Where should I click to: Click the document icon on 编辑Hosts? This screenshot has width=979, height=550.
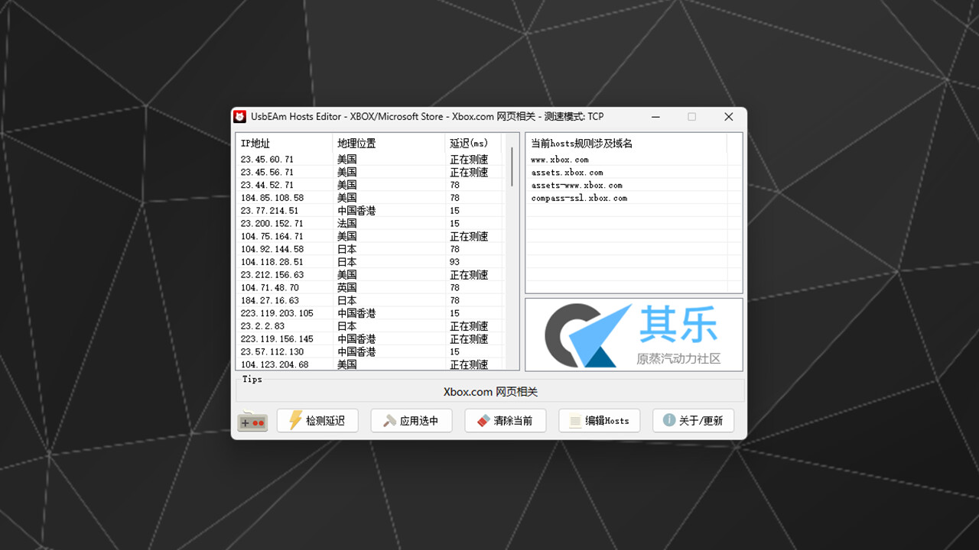point(575,420)
